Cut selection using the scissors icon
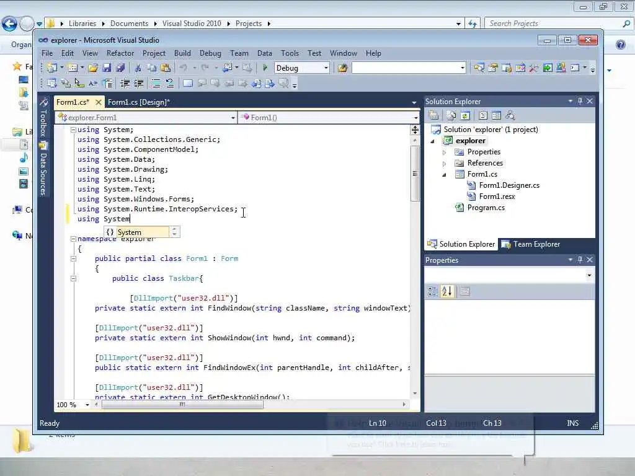Viewport: 635px width, 476px height. click(138, 68)
